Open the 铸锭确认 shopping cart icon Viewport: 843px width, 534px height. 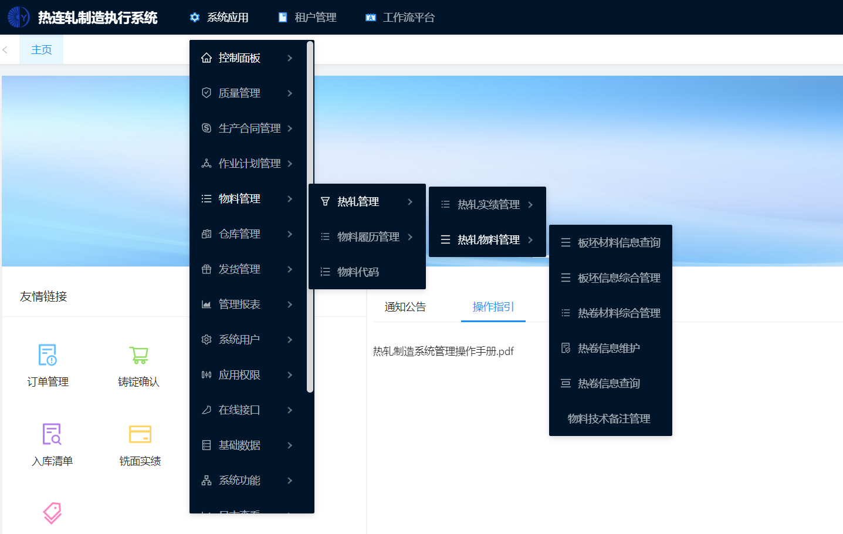point(139,355)
